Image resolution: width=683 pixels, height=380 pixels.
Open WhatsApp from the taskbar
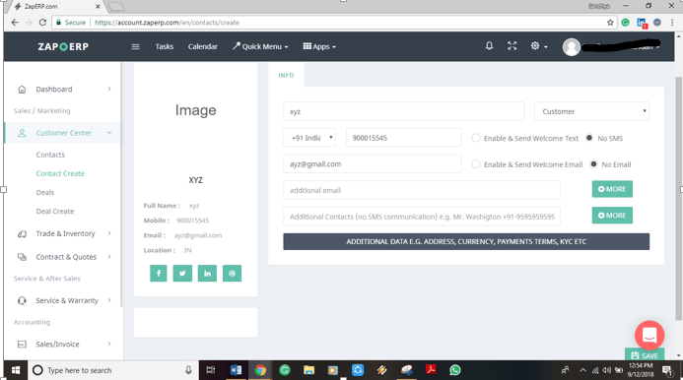click(x=455, y=370)
